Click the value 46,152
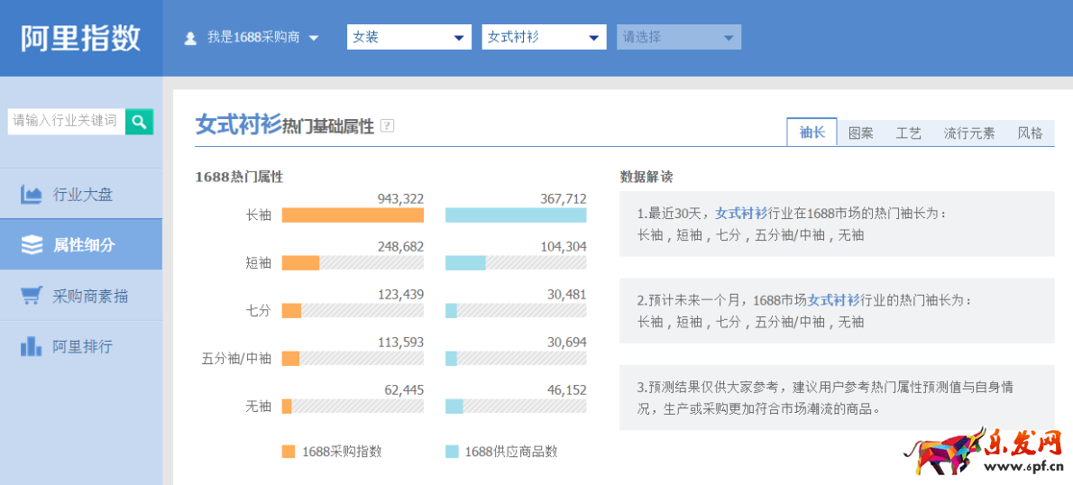The image size is (1073, 485). pos(566,390)
